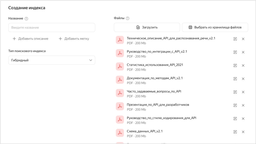Remove the Документация_по_методам_API_v2.1 file

click(243, 79)
